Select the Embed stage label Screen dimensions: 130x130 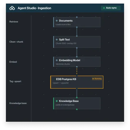click(13, 62)
